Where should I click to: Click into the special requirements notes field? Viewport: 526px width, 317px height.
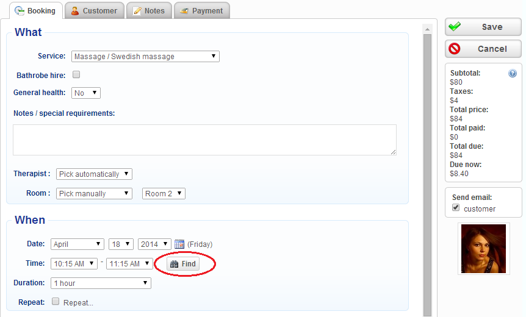click(204, 140)
